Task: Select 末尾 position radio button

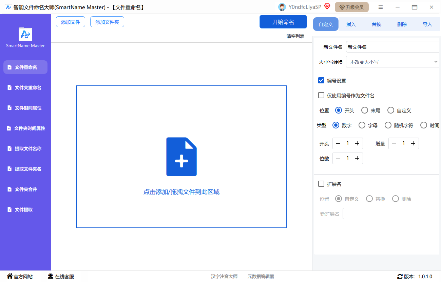Action: coord(365,110)
